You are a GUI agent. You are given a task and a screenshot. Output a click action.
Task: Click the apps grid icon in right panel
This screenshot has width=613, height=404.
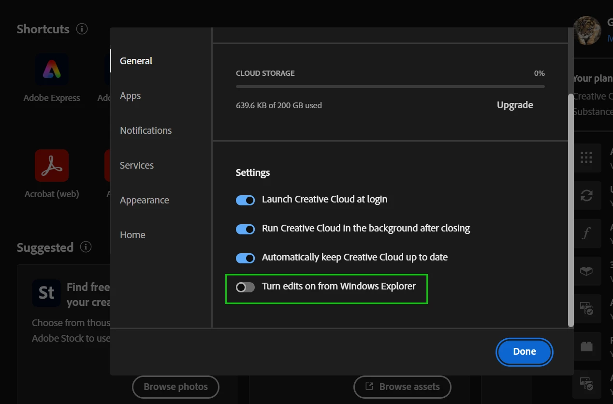(586, 158)
